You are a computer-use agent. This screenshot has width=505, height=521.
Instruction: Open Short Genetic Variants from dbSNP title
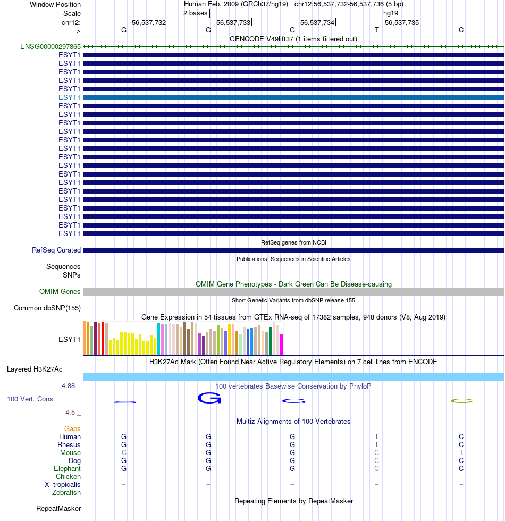tap(293, 301)
